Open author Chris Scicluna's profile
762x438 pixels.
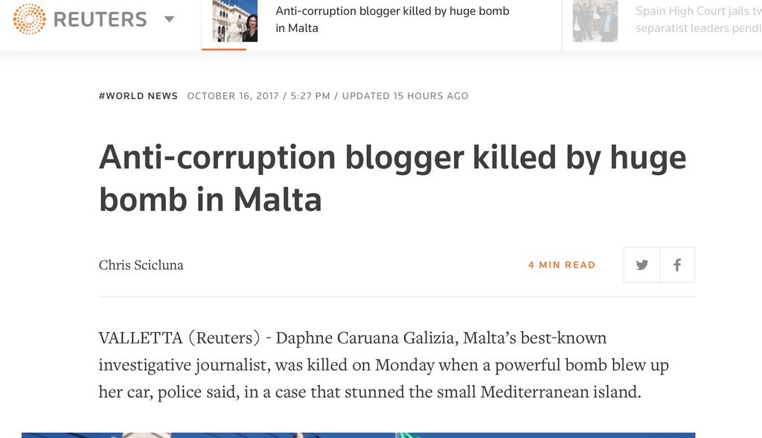pyautogui.click(x=141, y=265)
